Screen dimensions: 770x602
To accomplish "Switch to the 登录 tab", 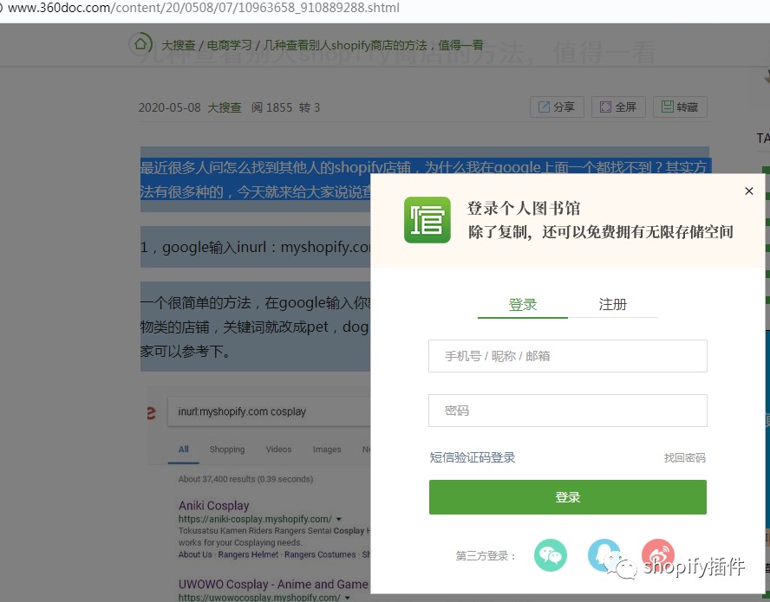I will pyautogui.click(x=522, y=304).
